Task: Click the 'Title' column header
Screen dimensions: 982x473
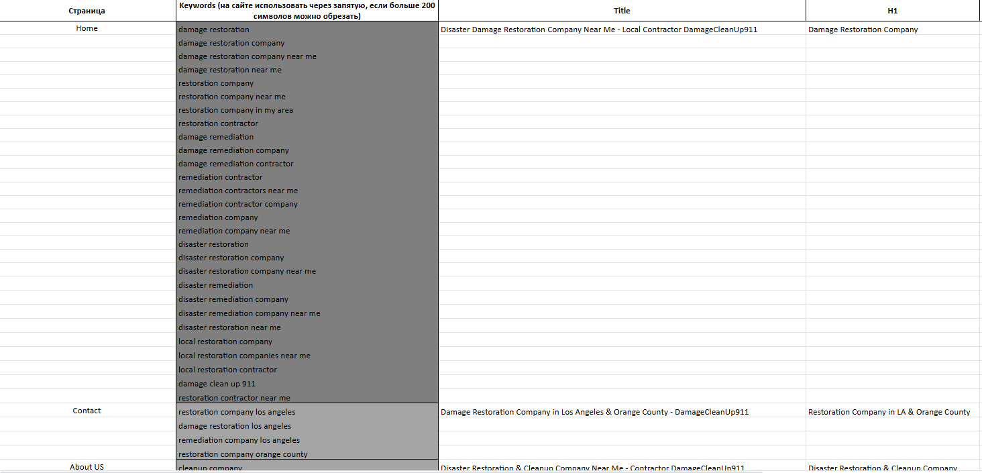Action: (x=622, y=11)
